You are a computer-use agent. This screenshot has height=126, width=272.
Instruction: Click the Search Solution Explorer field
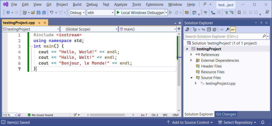coord(224,36)
